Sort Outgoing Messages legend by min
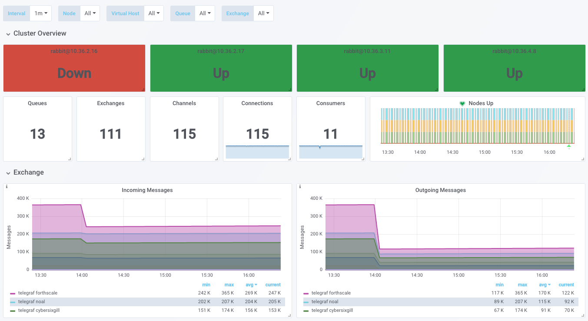 (x=500, y=285)
